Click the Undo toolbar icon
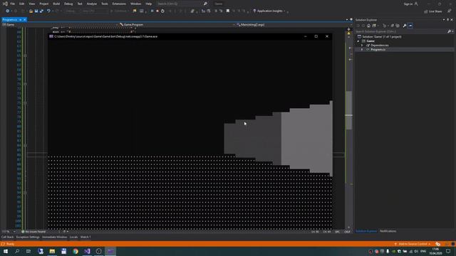 (48, 11)
